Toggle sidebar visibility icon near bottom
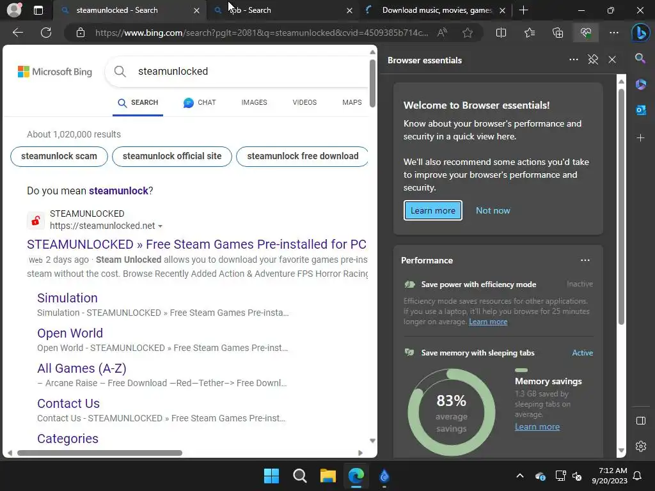 point(640,421)
